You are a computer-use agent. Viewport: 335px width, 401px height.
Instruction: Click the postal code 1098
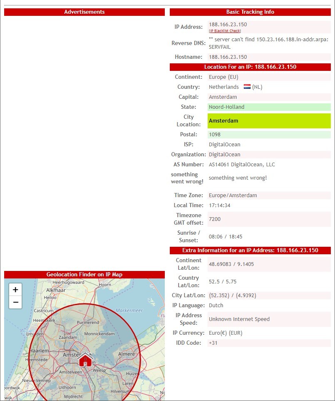click(x=215, y=135)
